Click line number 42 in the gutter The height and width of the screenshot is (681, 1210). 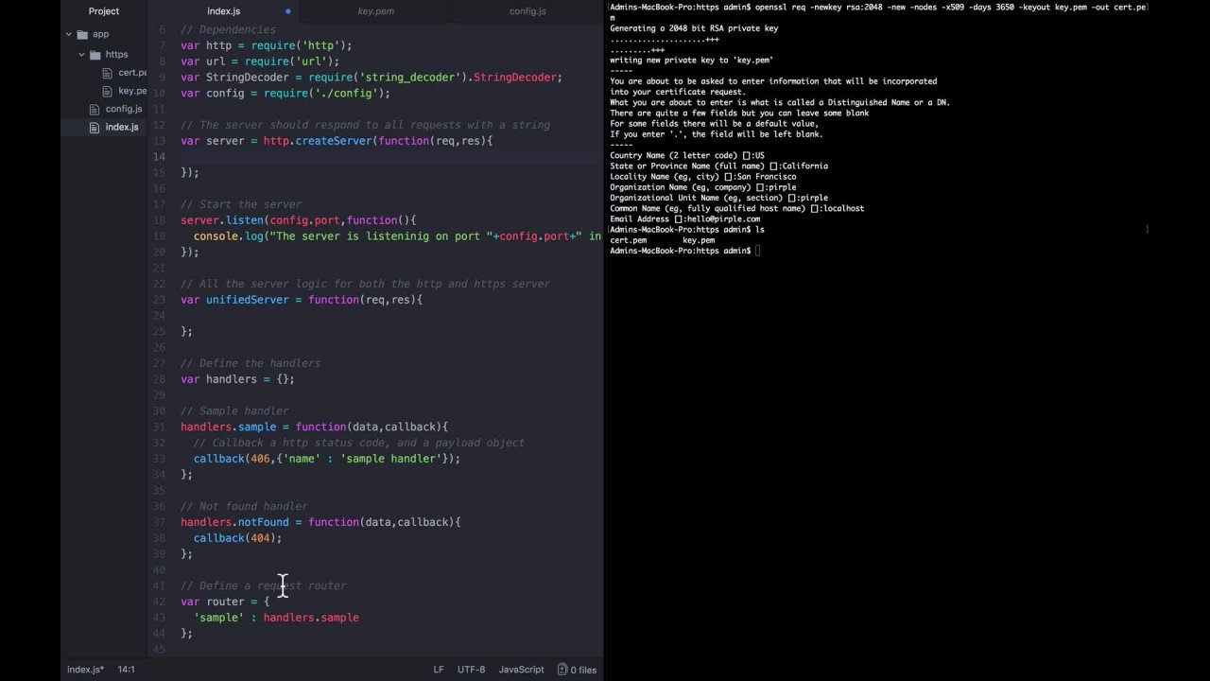point(160,602)
